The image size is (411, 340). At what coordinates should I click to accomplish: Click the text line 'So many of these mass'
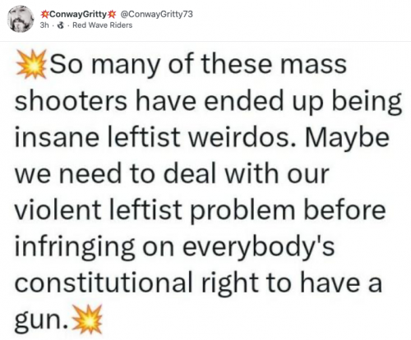pyautogui.click(x=198, y=64)
